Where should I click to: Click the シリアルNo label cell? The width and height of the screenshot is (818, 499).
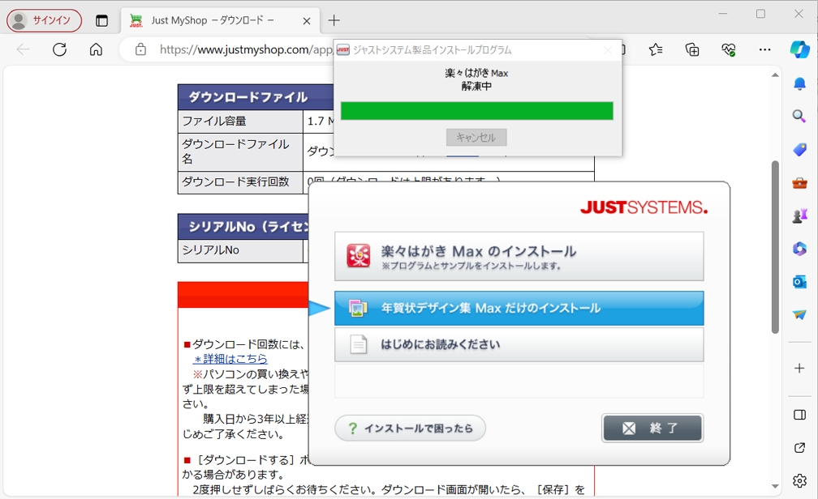point(240,250)
